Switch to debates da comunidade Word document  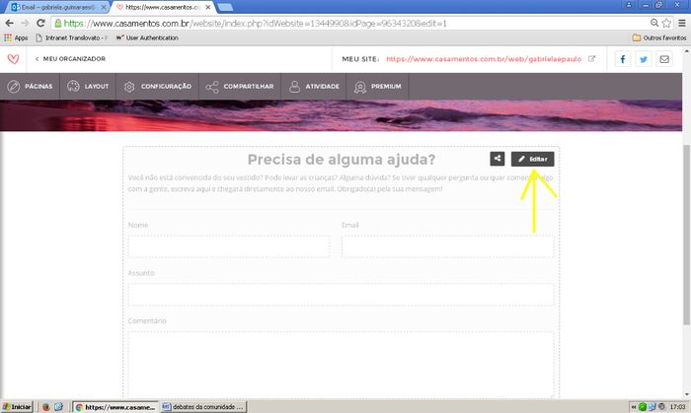point(202,407)
